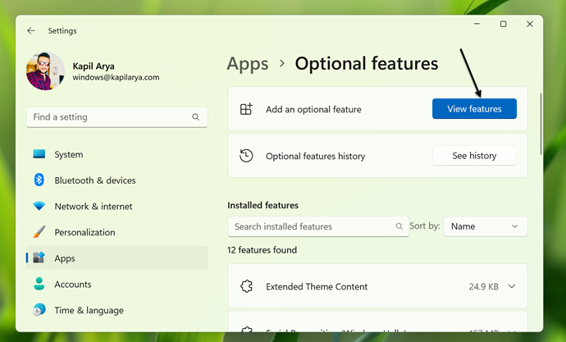566x342 pixels.
Task: Expand the Extended Theme Content entry
Action: pos(511,287)
